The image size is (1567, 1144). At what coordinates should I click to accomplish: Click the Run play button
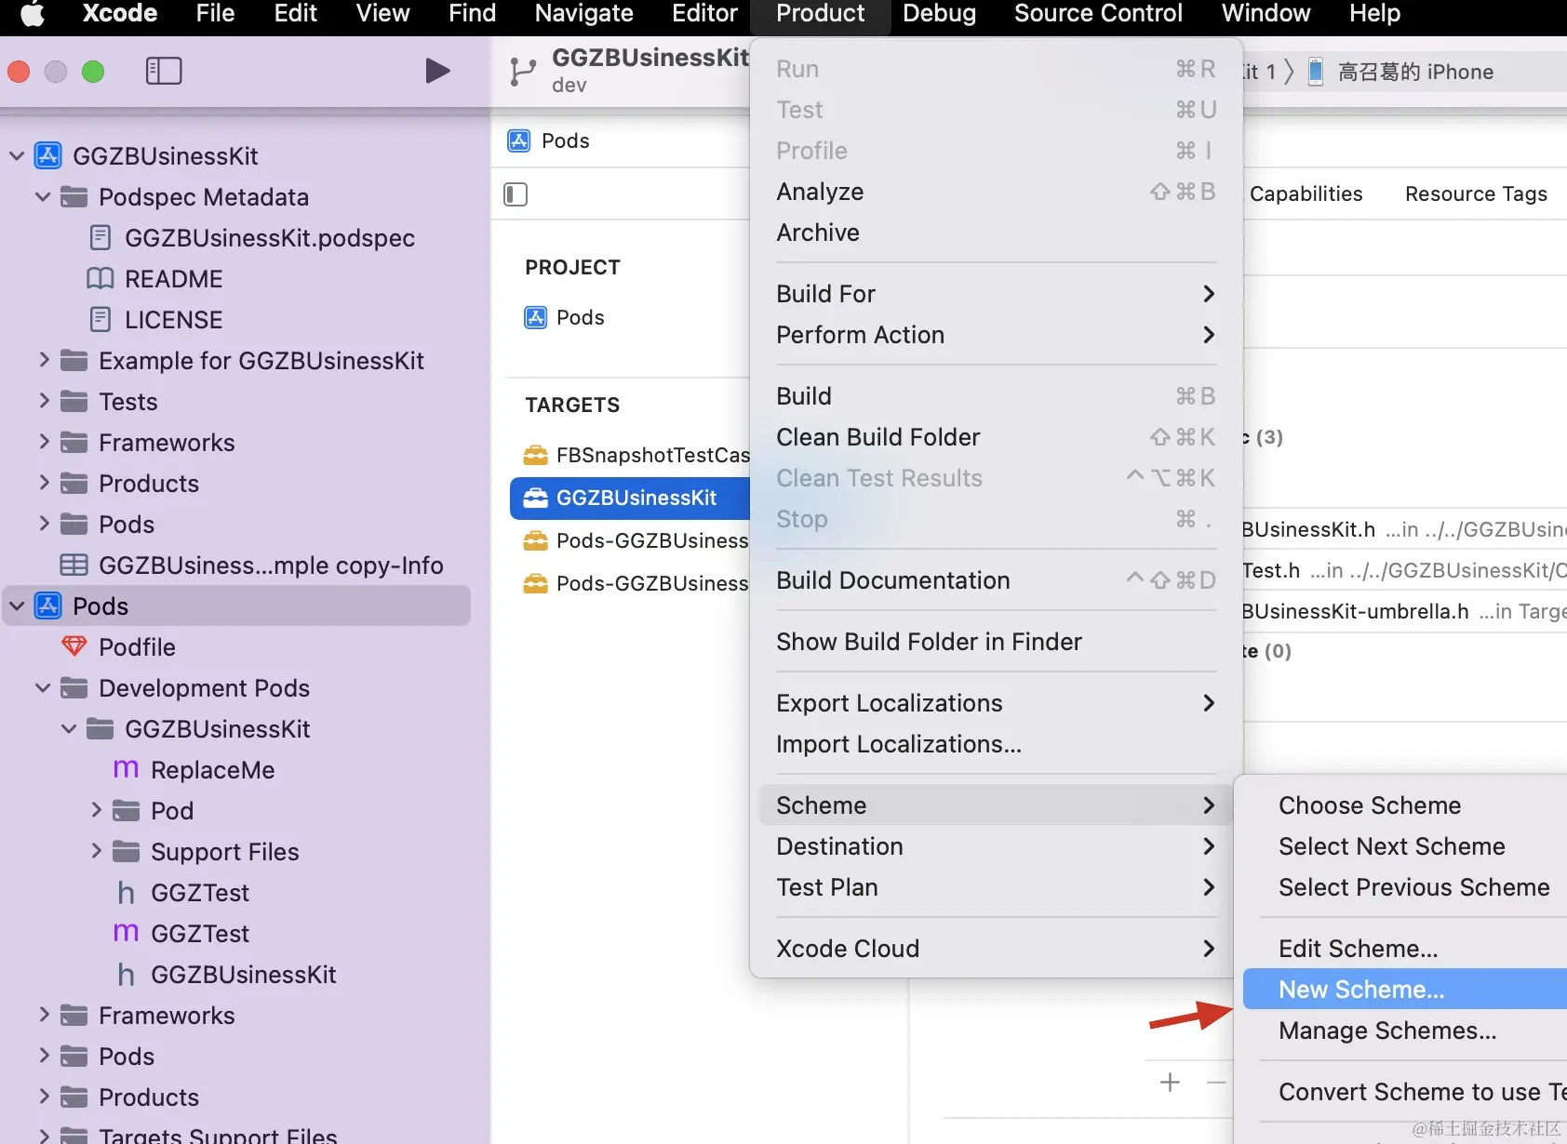coord(437,71)
